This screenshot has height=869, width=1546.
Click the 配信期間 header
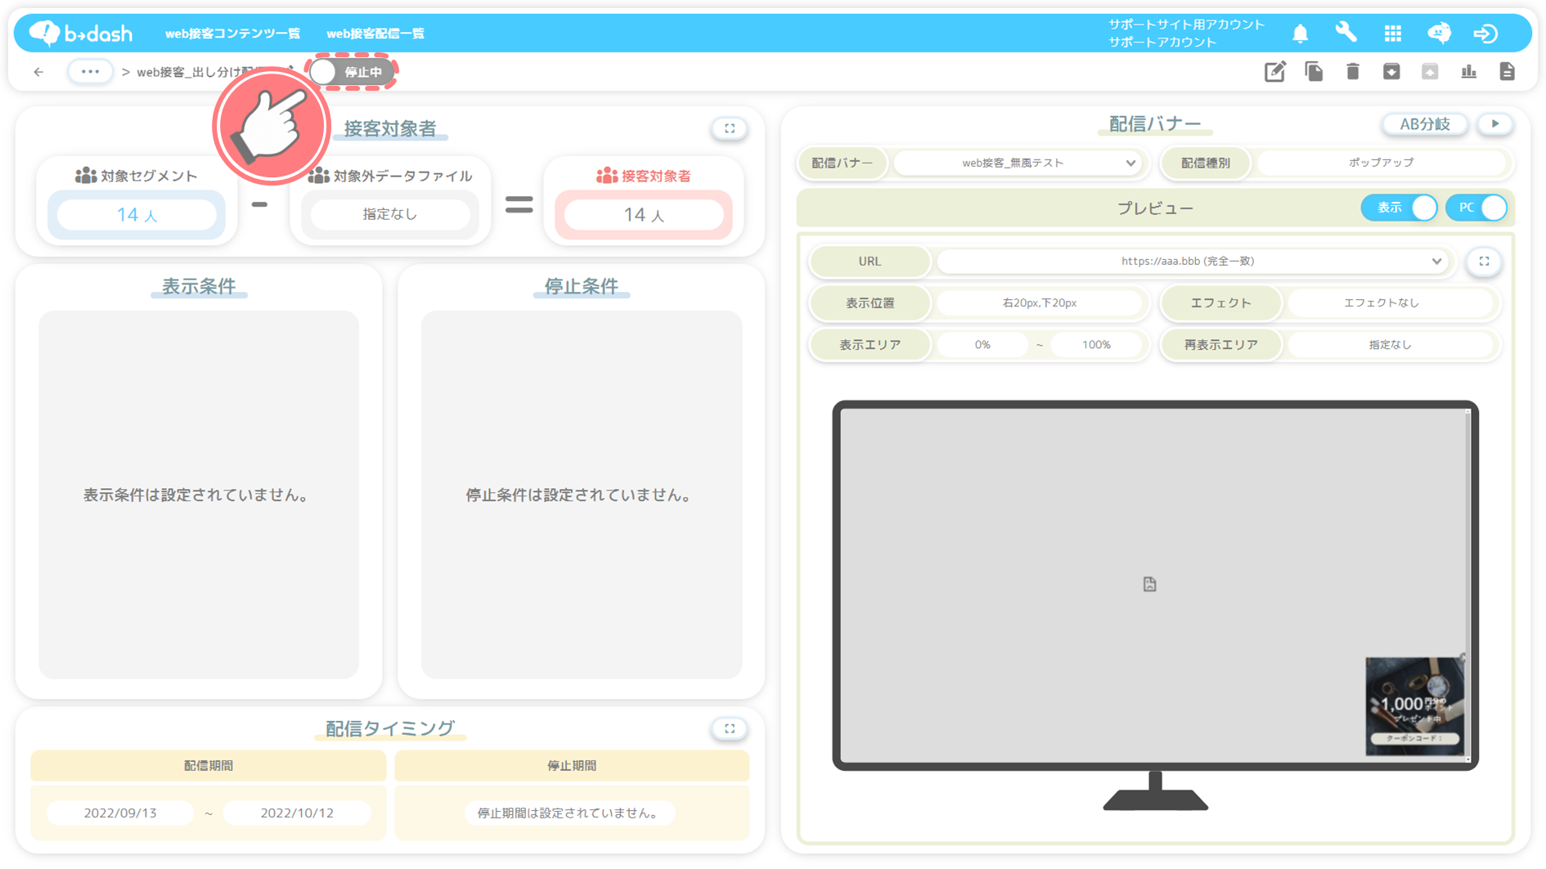pyautogui.click(x=209, y=766)
